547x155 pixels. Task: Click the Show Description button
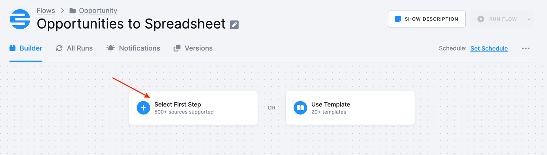coord(426,19)
